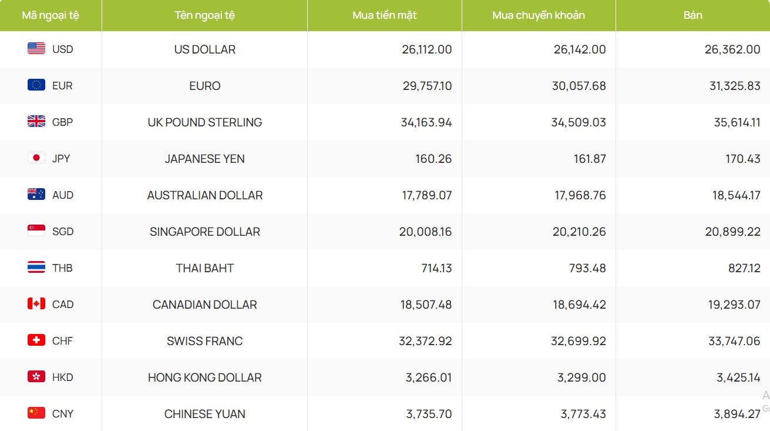
Task: Click the Swiss flag icon
Action: point(36,340)
